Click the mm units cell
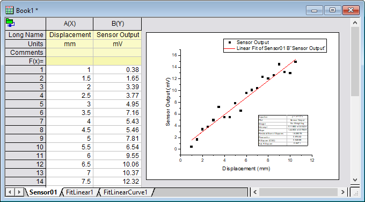Screen dimensions: 365x202 pyautogui.click(x=70, y=44)
